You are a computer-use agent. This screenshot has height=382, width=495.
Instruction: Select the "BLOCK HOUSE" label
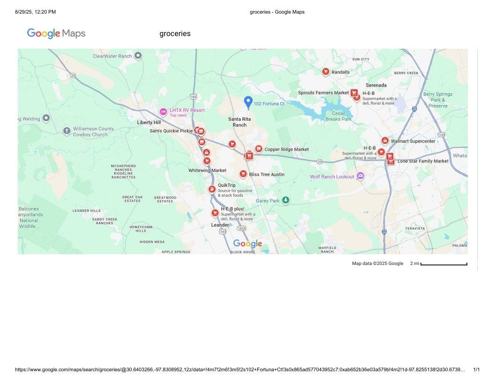[x=242, y=252]
